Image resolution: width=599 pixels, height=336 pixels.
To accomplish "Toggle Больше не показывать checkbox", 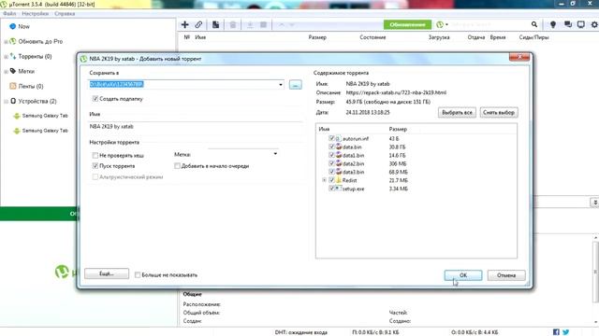I will (x=138, y=274).
